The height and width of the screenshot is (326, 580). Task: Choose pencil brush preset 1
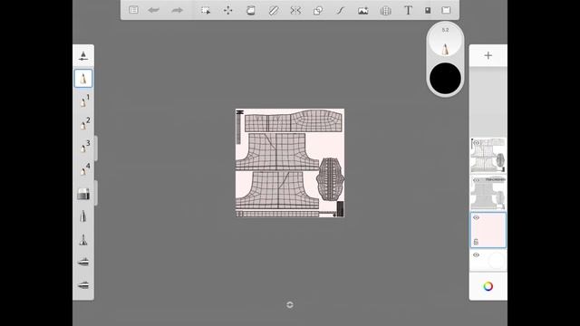point(84,101)
